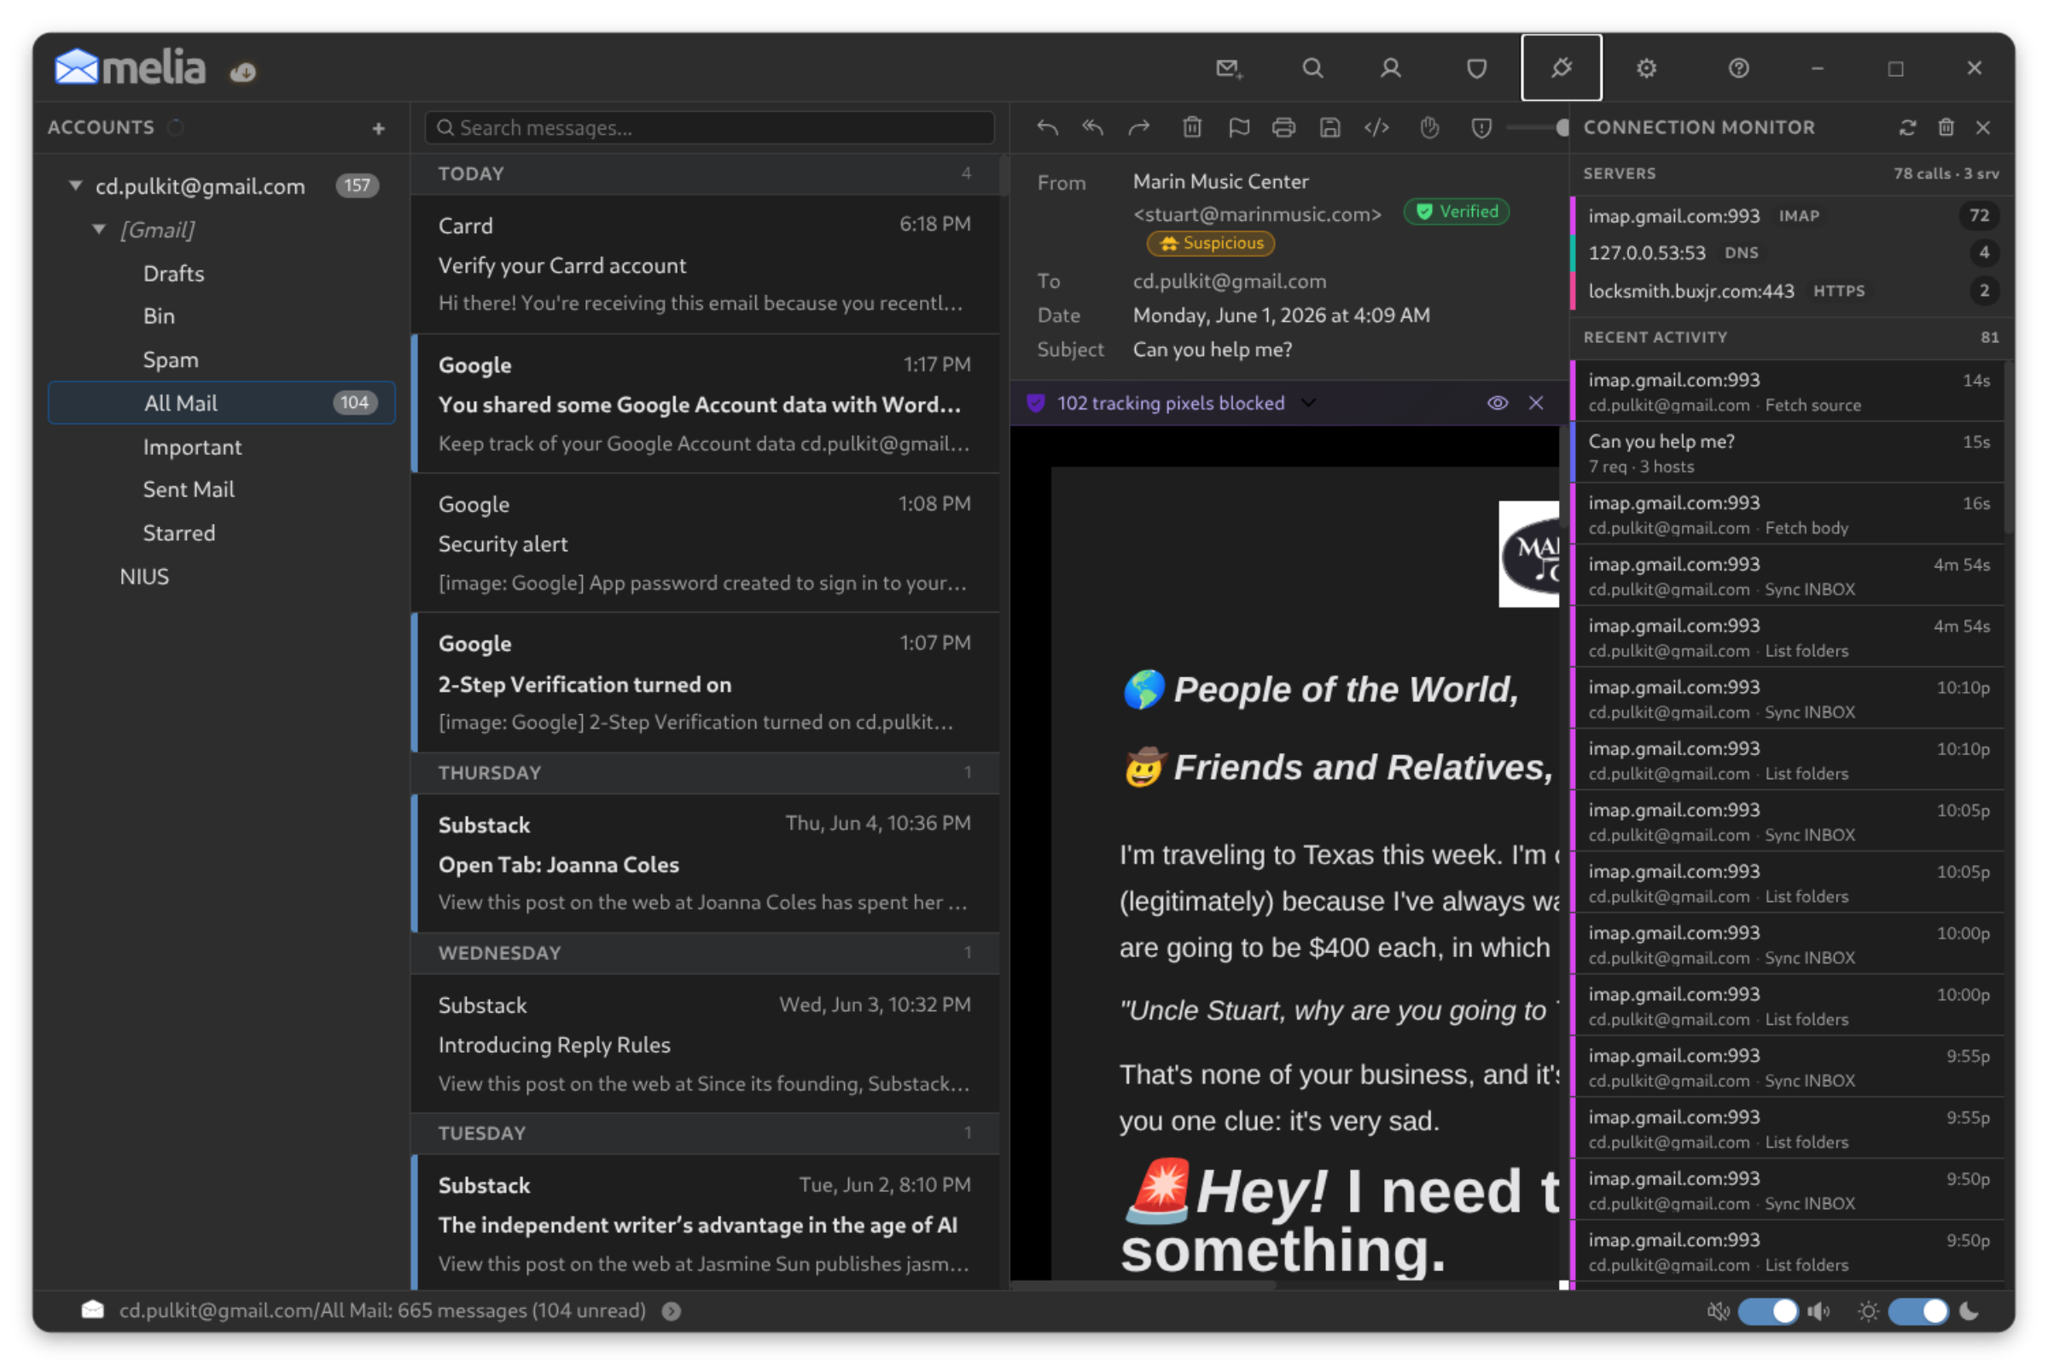Collapse the RECENT ACTIVITY section header
The width and height of the screenshot is (2048, 1365).
1791,337
